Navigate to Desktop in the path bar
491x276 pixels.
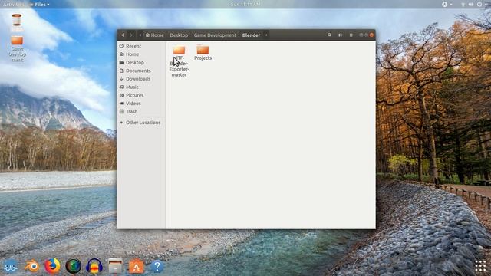click(179, 35)
